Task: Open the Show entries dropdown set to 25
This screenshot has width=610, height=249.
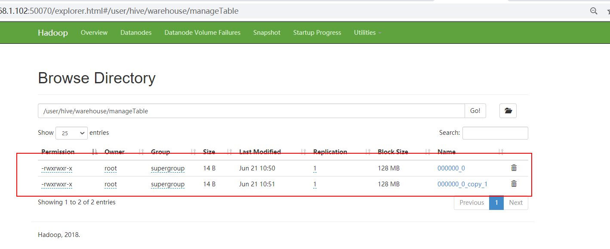Action: click(71, 133)
